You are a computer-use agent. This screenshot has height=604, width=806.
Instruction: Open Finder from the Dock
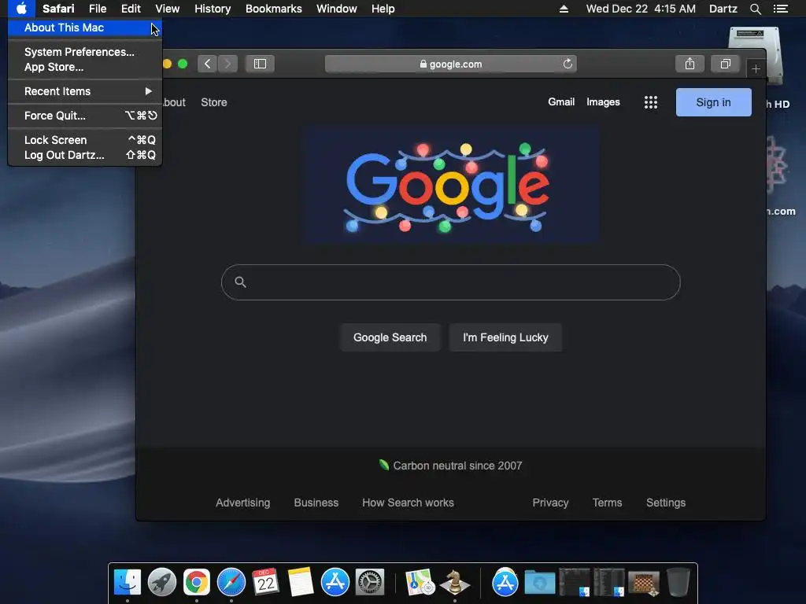point(127,583)
